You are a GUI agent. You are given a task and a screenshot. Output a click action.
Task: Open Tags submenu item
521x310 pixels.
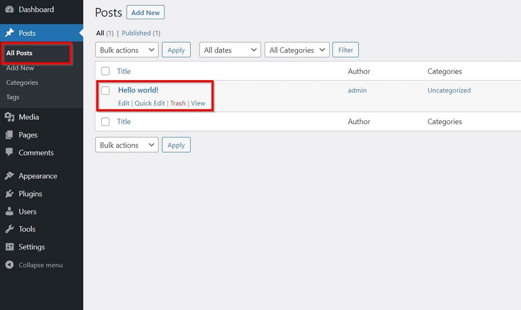click(13, 97)
